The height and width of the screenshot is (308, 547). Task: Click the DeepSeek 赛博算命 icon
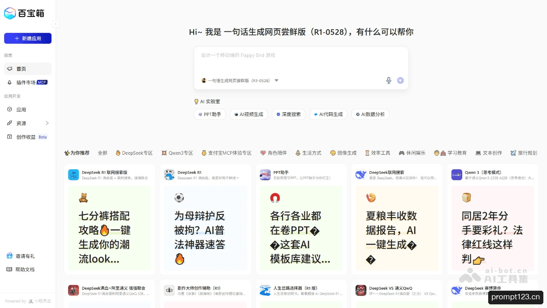457,290
